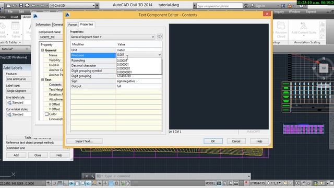Image resolution: width=334 pixels, height=188 pixels.
Task: Select the Insert ribbon tab
Action: [x=14, y=17]
